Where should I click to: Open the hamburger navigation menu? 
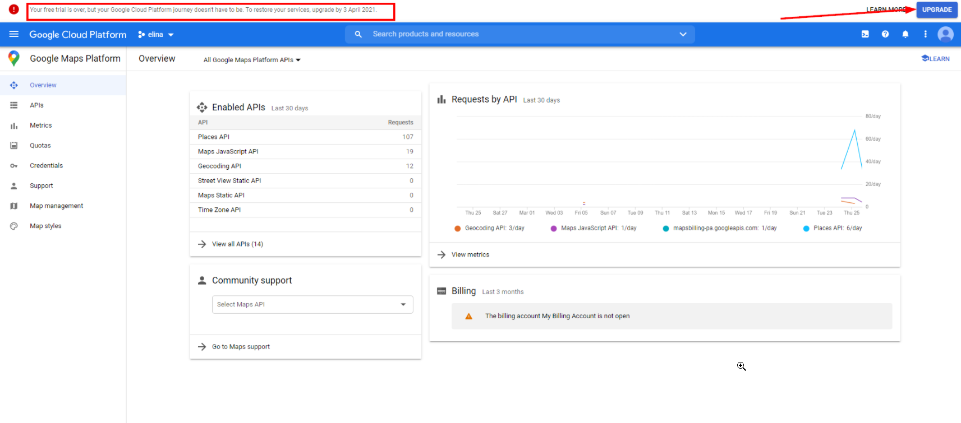[x=14, y=34]
